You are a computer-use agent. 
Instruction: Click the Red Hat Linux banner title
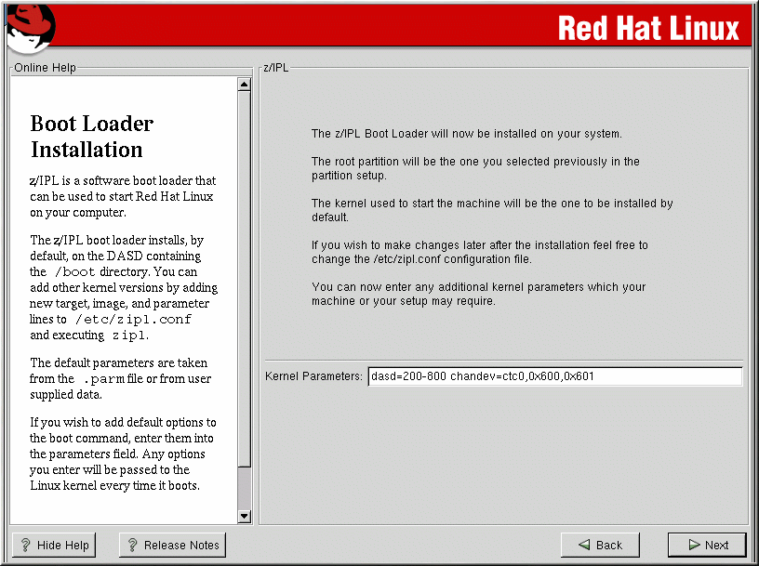[648, 28]
